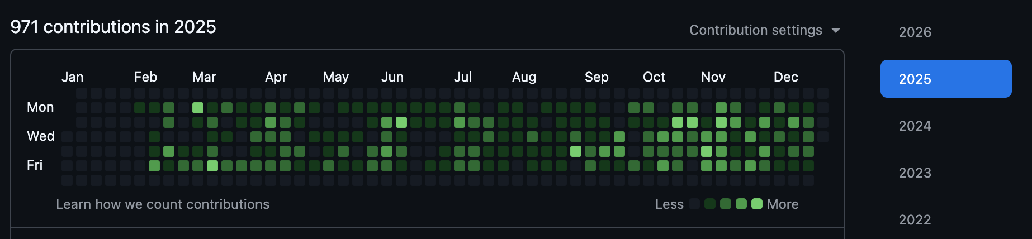This screenshot has height=239, width=1032.
Task: Click the fourth legend square, just before brightest
Action: tap(741, 204)
